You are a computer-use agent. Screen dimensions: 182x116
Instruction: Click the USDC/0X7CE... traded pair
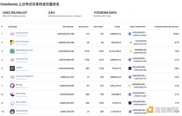139,76
